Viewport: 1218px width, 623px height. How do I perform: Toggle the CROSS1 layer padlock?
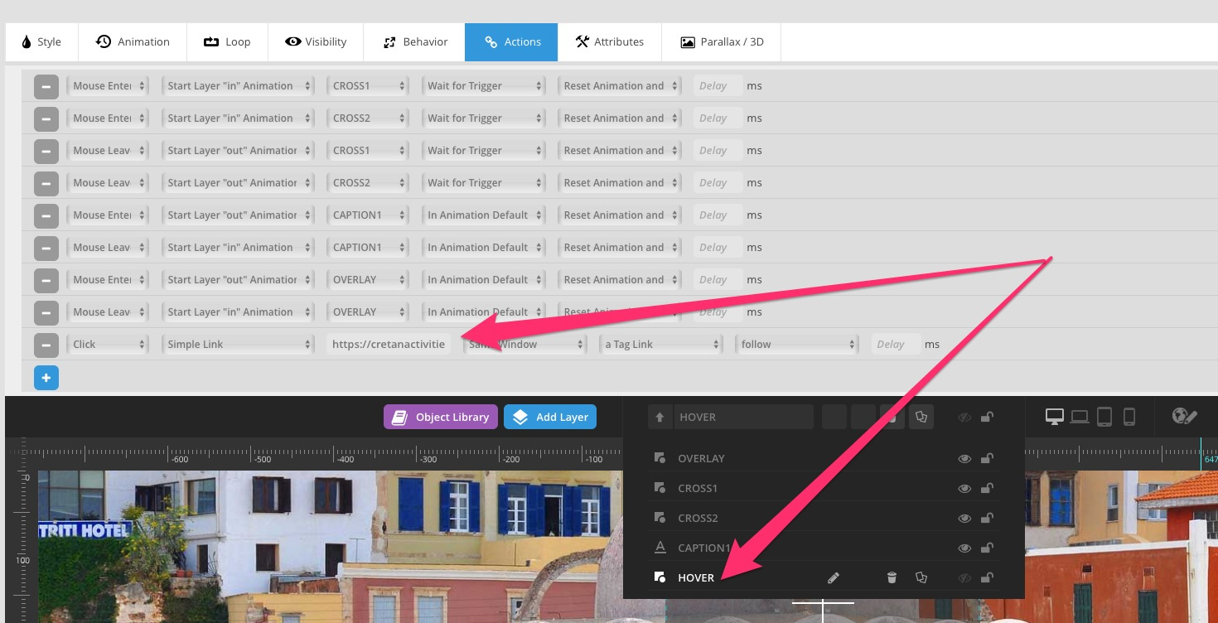(x=987, y=488)
